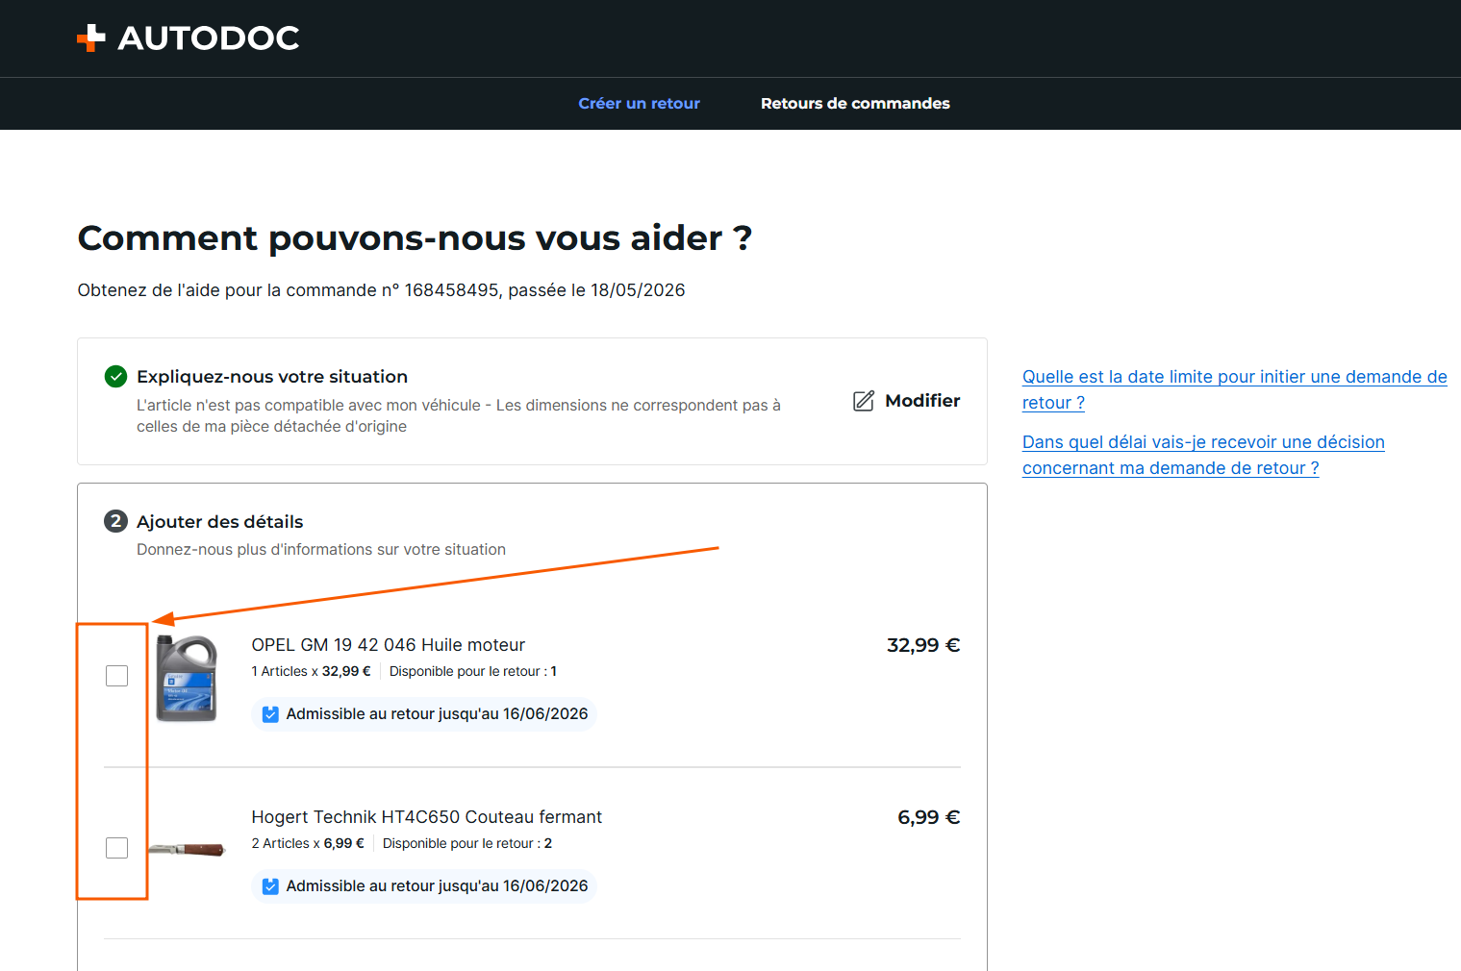Screen dimensions: 1461x971
Task: Click the order number 168458495 line
Action: coord(381,290)
